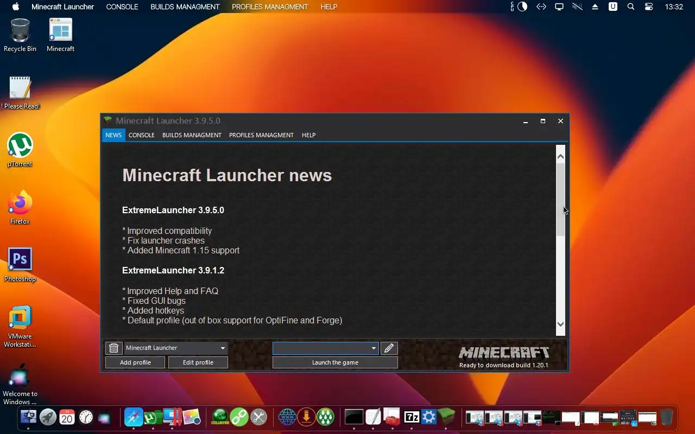Click the Launch the game button
This screenshot has width=695, height=434.
(x=335, y=362)
